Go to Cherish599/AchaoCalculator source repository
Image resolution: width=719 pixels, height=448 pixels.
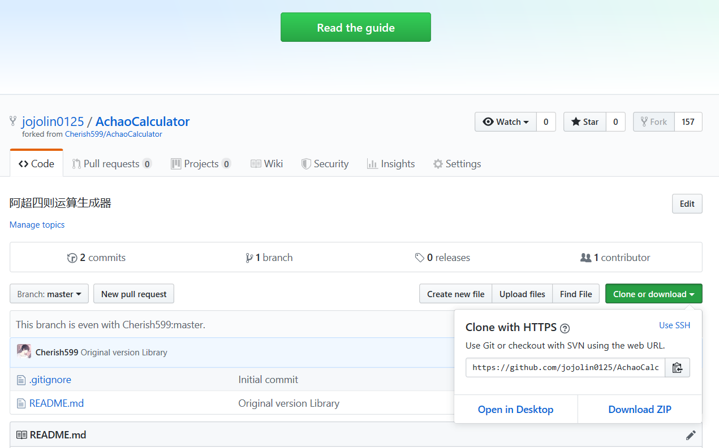click(x=113, y=134)
